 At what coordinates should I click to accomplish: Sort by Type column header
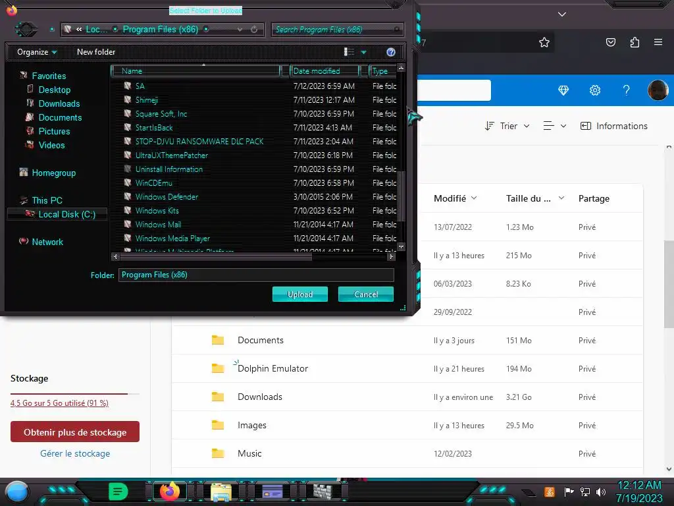382,71
